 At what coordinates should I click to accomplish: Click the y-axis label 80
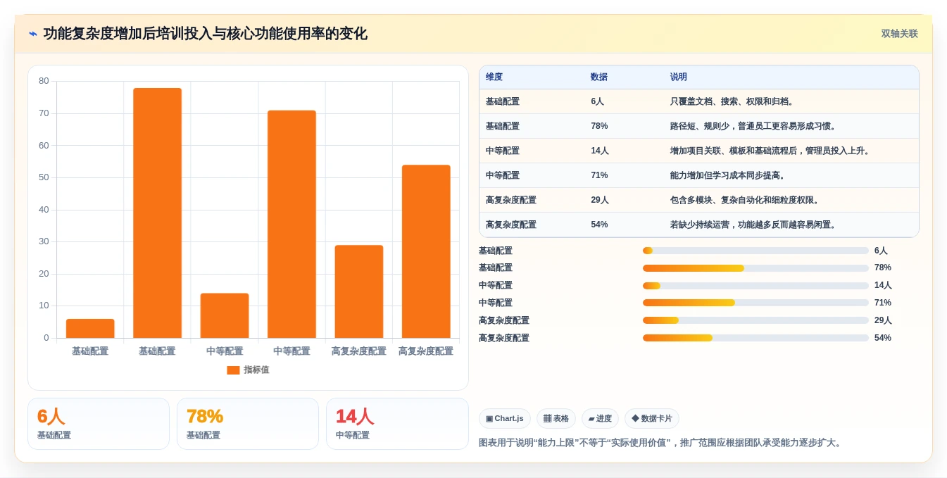(x=44, y=81)
